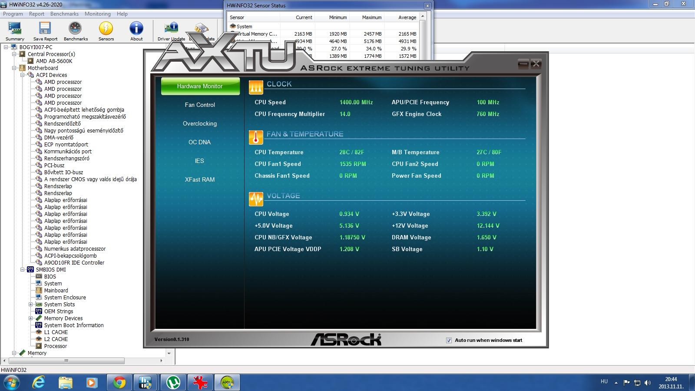Select System Boot Information item
This screenshot has height=391, width=695.
click(x=74, y=325)
